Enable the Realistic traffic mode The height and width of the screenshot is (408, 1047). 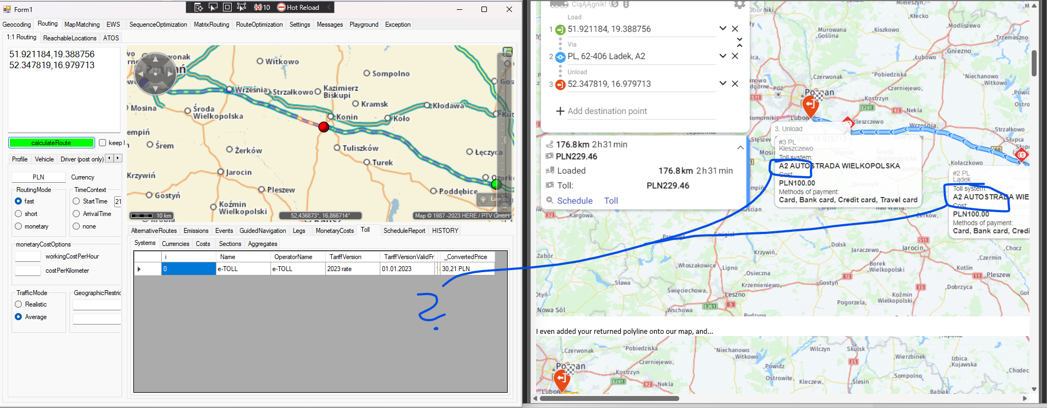[19, 304]
